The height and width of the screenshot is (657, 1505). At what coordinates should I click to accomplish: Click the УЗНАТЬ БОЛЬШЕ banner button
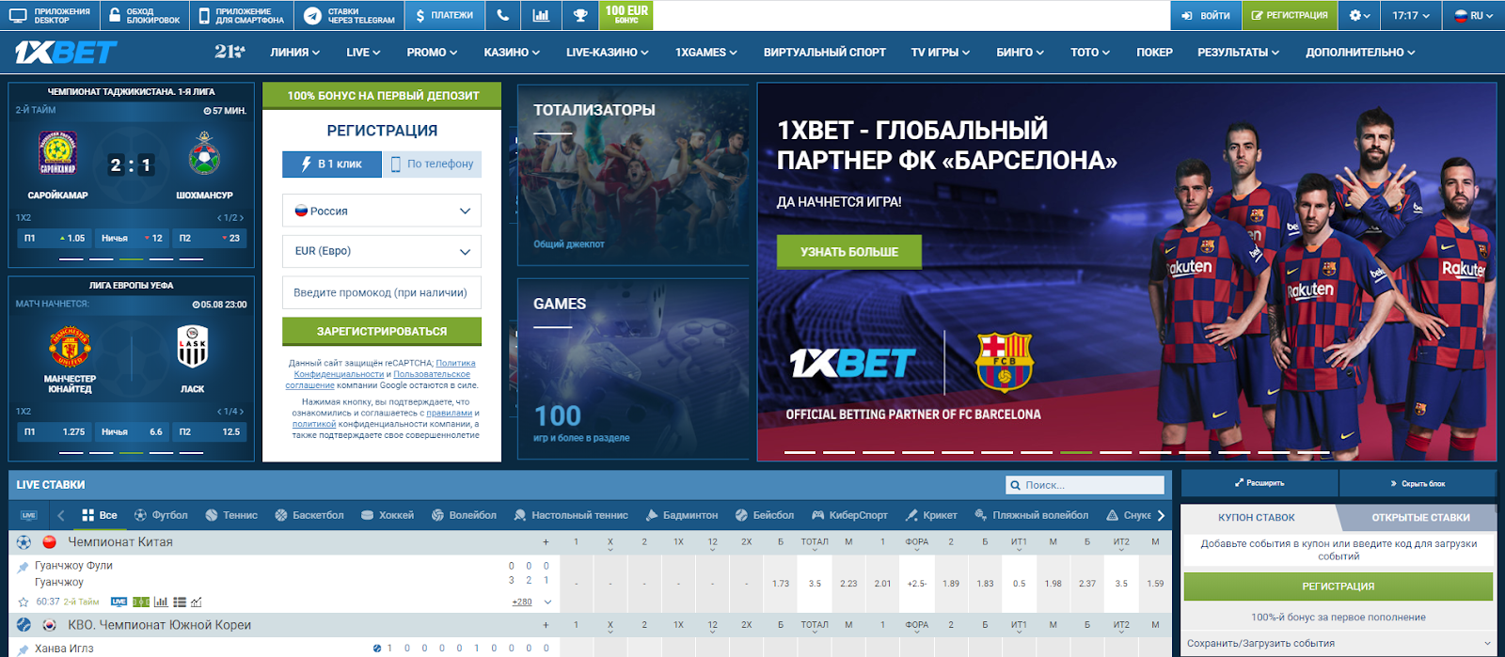tap(848, 252)
